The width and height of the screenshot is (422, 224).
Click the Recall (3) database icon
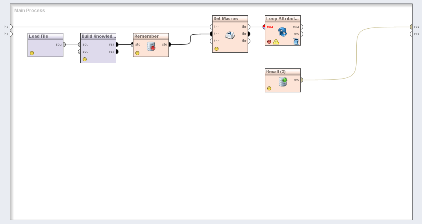[x=283, y=81]
